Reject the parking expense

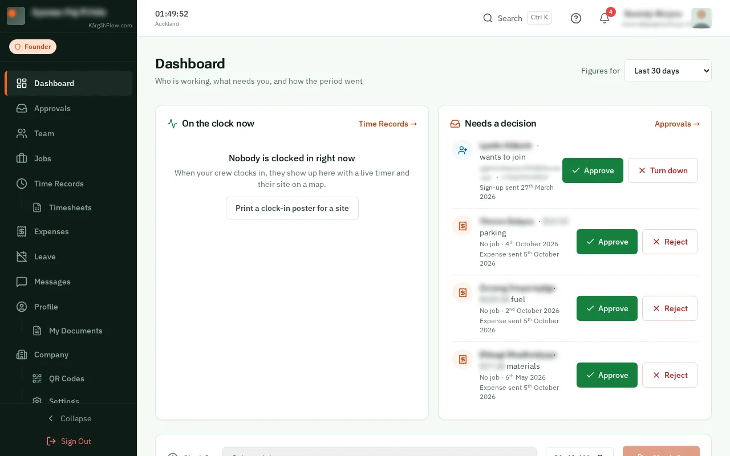click(670, 242)
